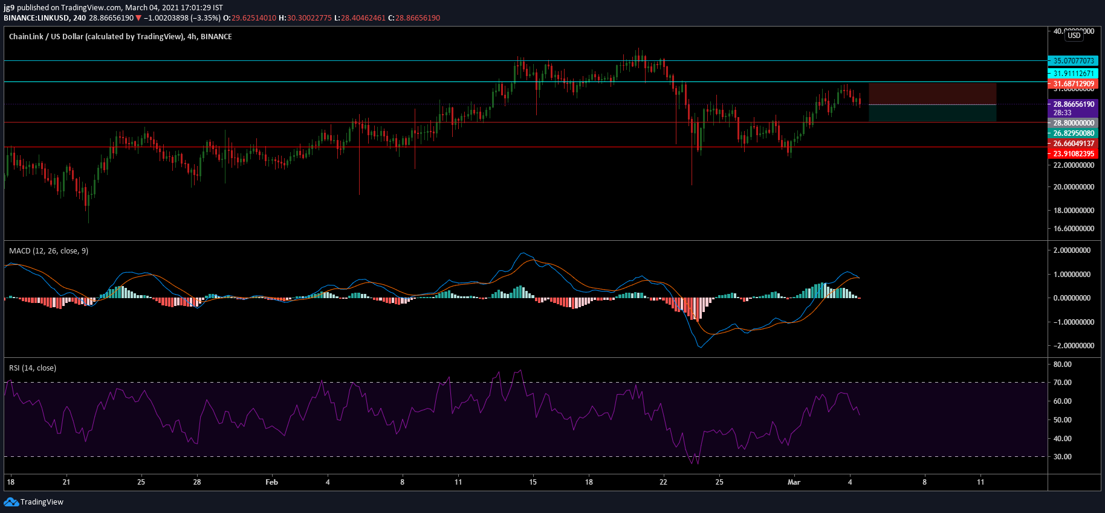Viewport: 1105px width, 513px height.
Task: Click the 22 date label on time axis
Action: pos(663,482)
